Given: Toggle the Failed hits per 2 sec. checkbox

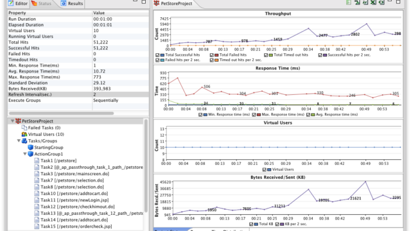Looking at the screenshot, I should [x=157, y=60].
